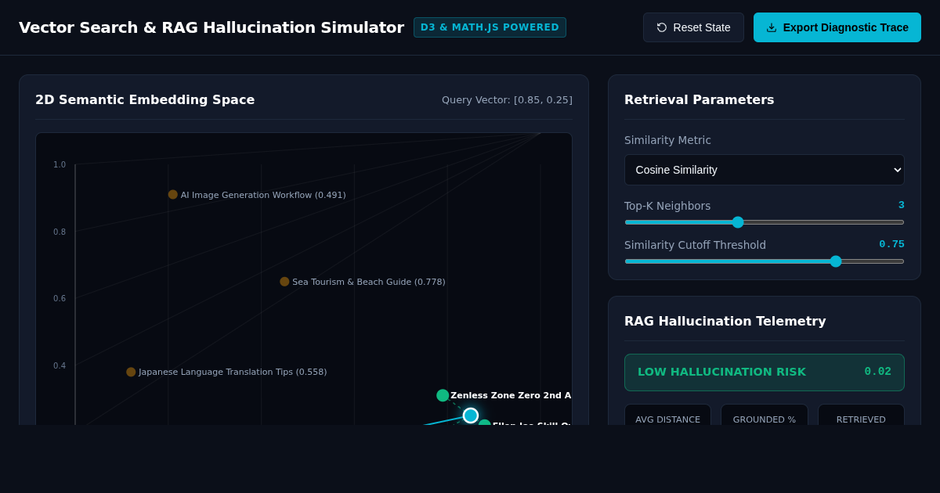Click the threshold value 0.75
This screenshot has width=940, height=493.
tap(891, 244)
